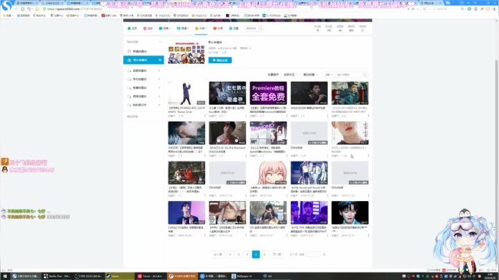This screenshot has height=280, width=499.
Task: Click the favorites folder cover image
Action: [186, 53]
